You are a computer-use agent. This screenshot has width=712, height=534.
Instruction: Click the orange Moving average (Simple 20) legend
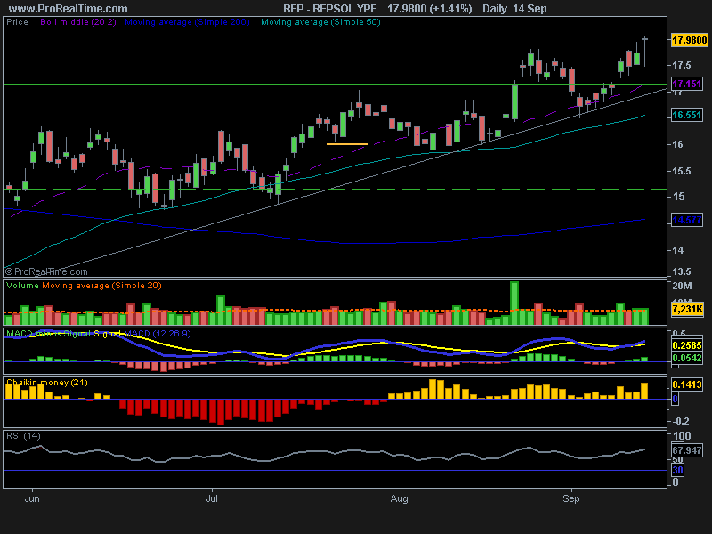pos(101,286)
